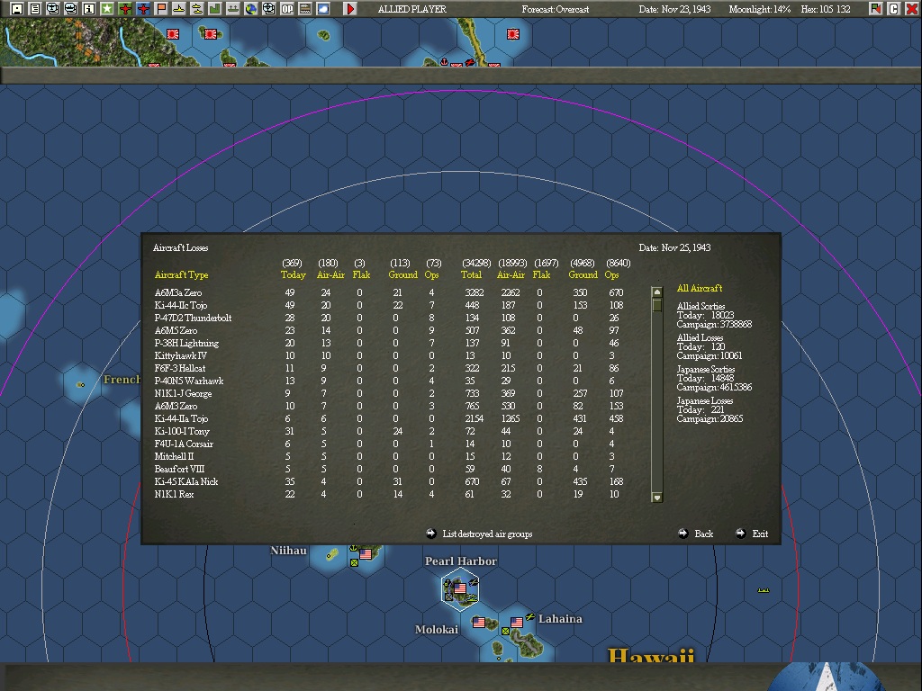
Task: Select the All Aircraft filter
Action: click(x=699, y=288)
